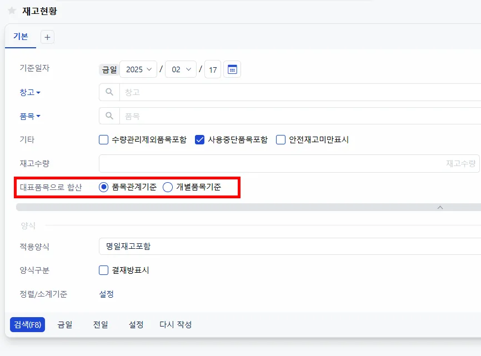Select 개별품목기준 radio option
The height and width of the screenshot is (356, 481).
(168, 187)
